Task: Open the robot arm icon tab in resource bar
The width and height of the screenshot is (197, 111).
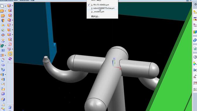Action: click(x=195, y=76)
